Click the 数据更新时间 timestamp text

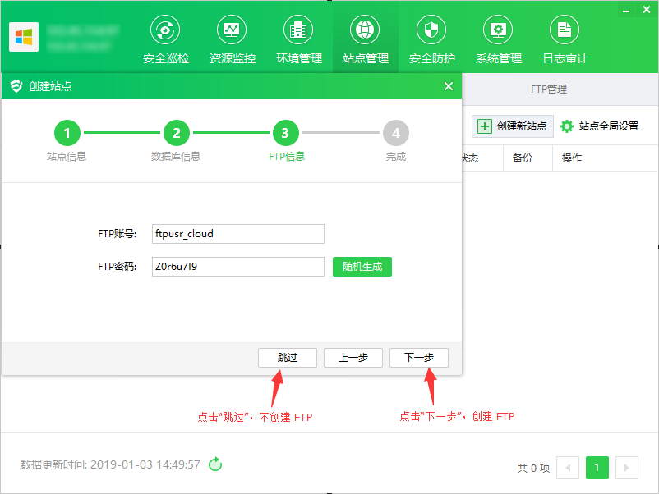pyautogui.click(x=110, y=464)
